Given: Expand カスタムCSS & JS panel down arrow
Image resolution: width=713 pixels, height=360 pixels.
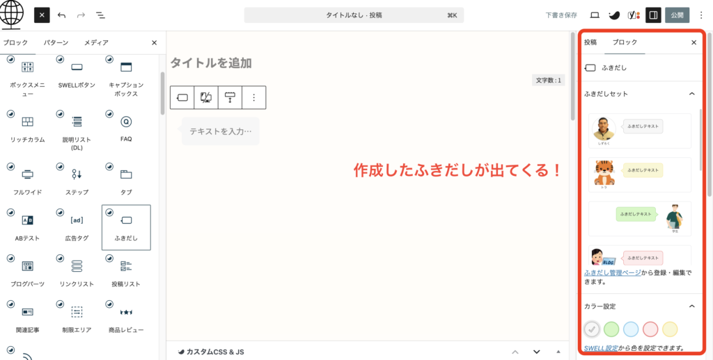Looking at the screenshot, I should (x=537, y=352).
